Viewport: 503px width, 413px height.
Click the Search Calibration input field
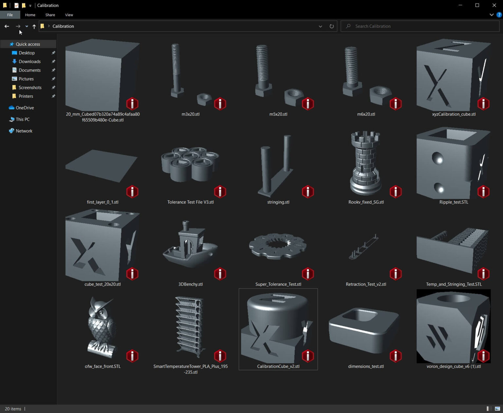point(420,26)
